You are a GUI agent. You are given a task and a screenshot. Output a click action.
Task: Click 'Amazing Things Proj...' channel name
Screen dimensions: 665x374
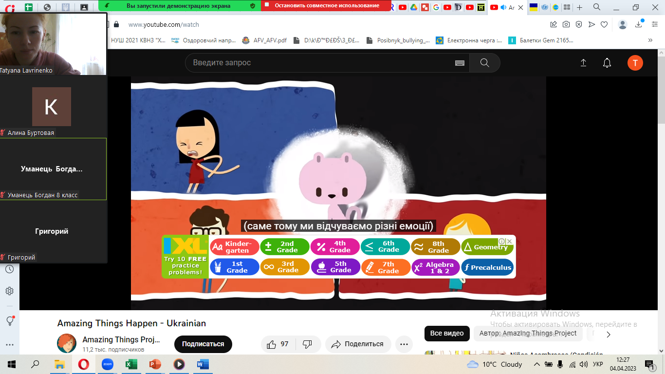(121, 339)
